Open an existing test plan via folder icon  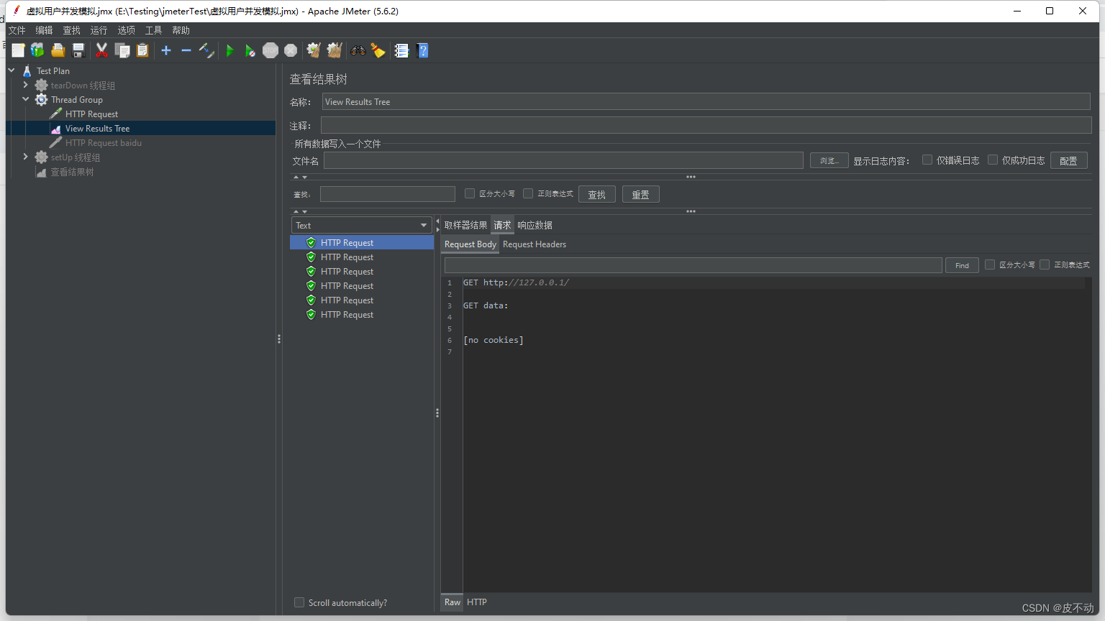click(x=58, y=50)
